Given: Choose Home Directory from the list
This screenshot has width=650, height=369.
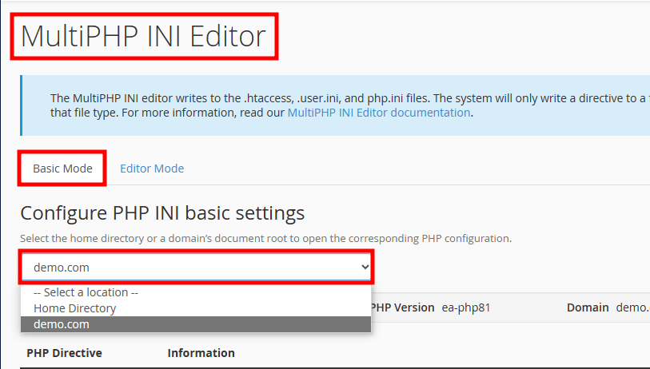Looking at the screenshot, I should pyautogui.click(x=196, y=308).
